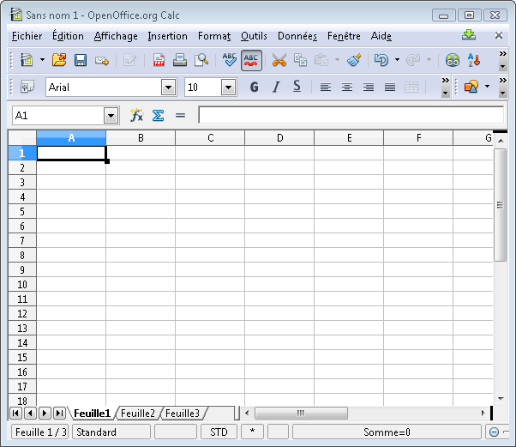This screenshot has height=447, width=516.
Task: Switch to the Feuille2 sheet tab
Action: (137, 413)
